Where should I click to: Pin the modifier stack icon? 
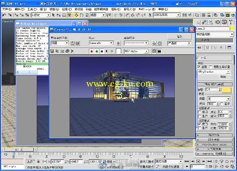tap(199, 48)
